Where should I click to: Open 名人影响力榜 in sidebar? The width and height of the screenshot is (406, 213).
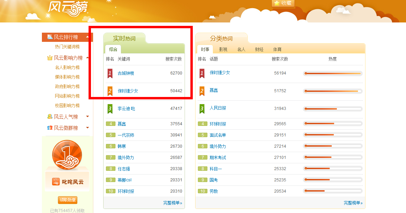click(67, 67)
